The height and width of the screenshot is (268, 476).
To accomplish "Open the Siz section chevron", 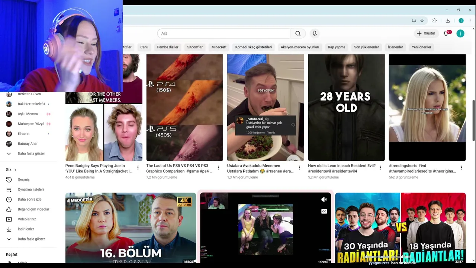I will point(15,170).
